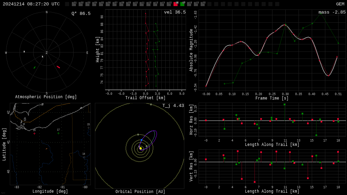Image resolution: width=347 pixels, height=195 pixels.
Task: Click the yellow Sun in orbital plot
Action: tap(141, 148)
